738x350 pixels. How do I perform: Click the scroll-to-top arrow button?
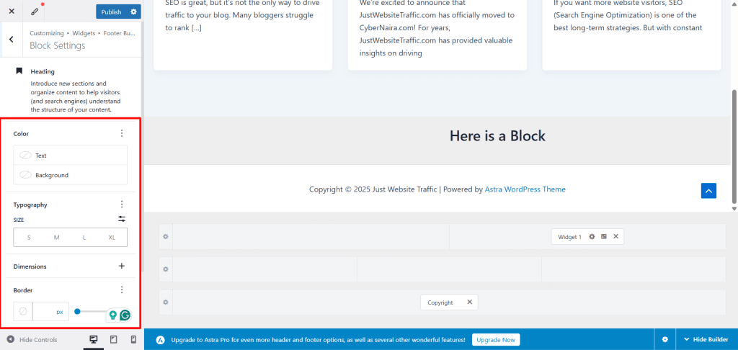point(708,190)
